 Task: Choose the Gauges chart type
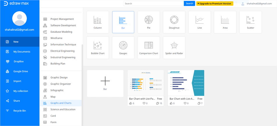pyautogui.click(x=123, y=48)
